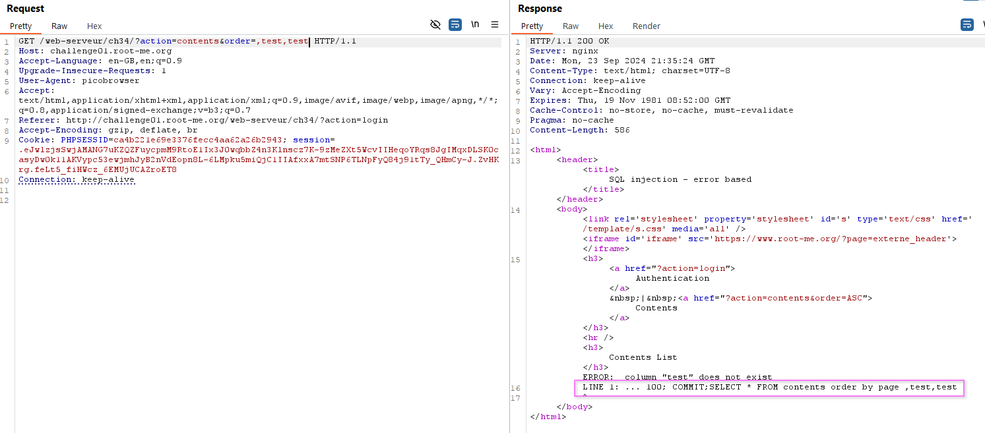This screenshot has height=433, width=985.
Task: Click the Response panel heading
Action: tap(540, 9)
